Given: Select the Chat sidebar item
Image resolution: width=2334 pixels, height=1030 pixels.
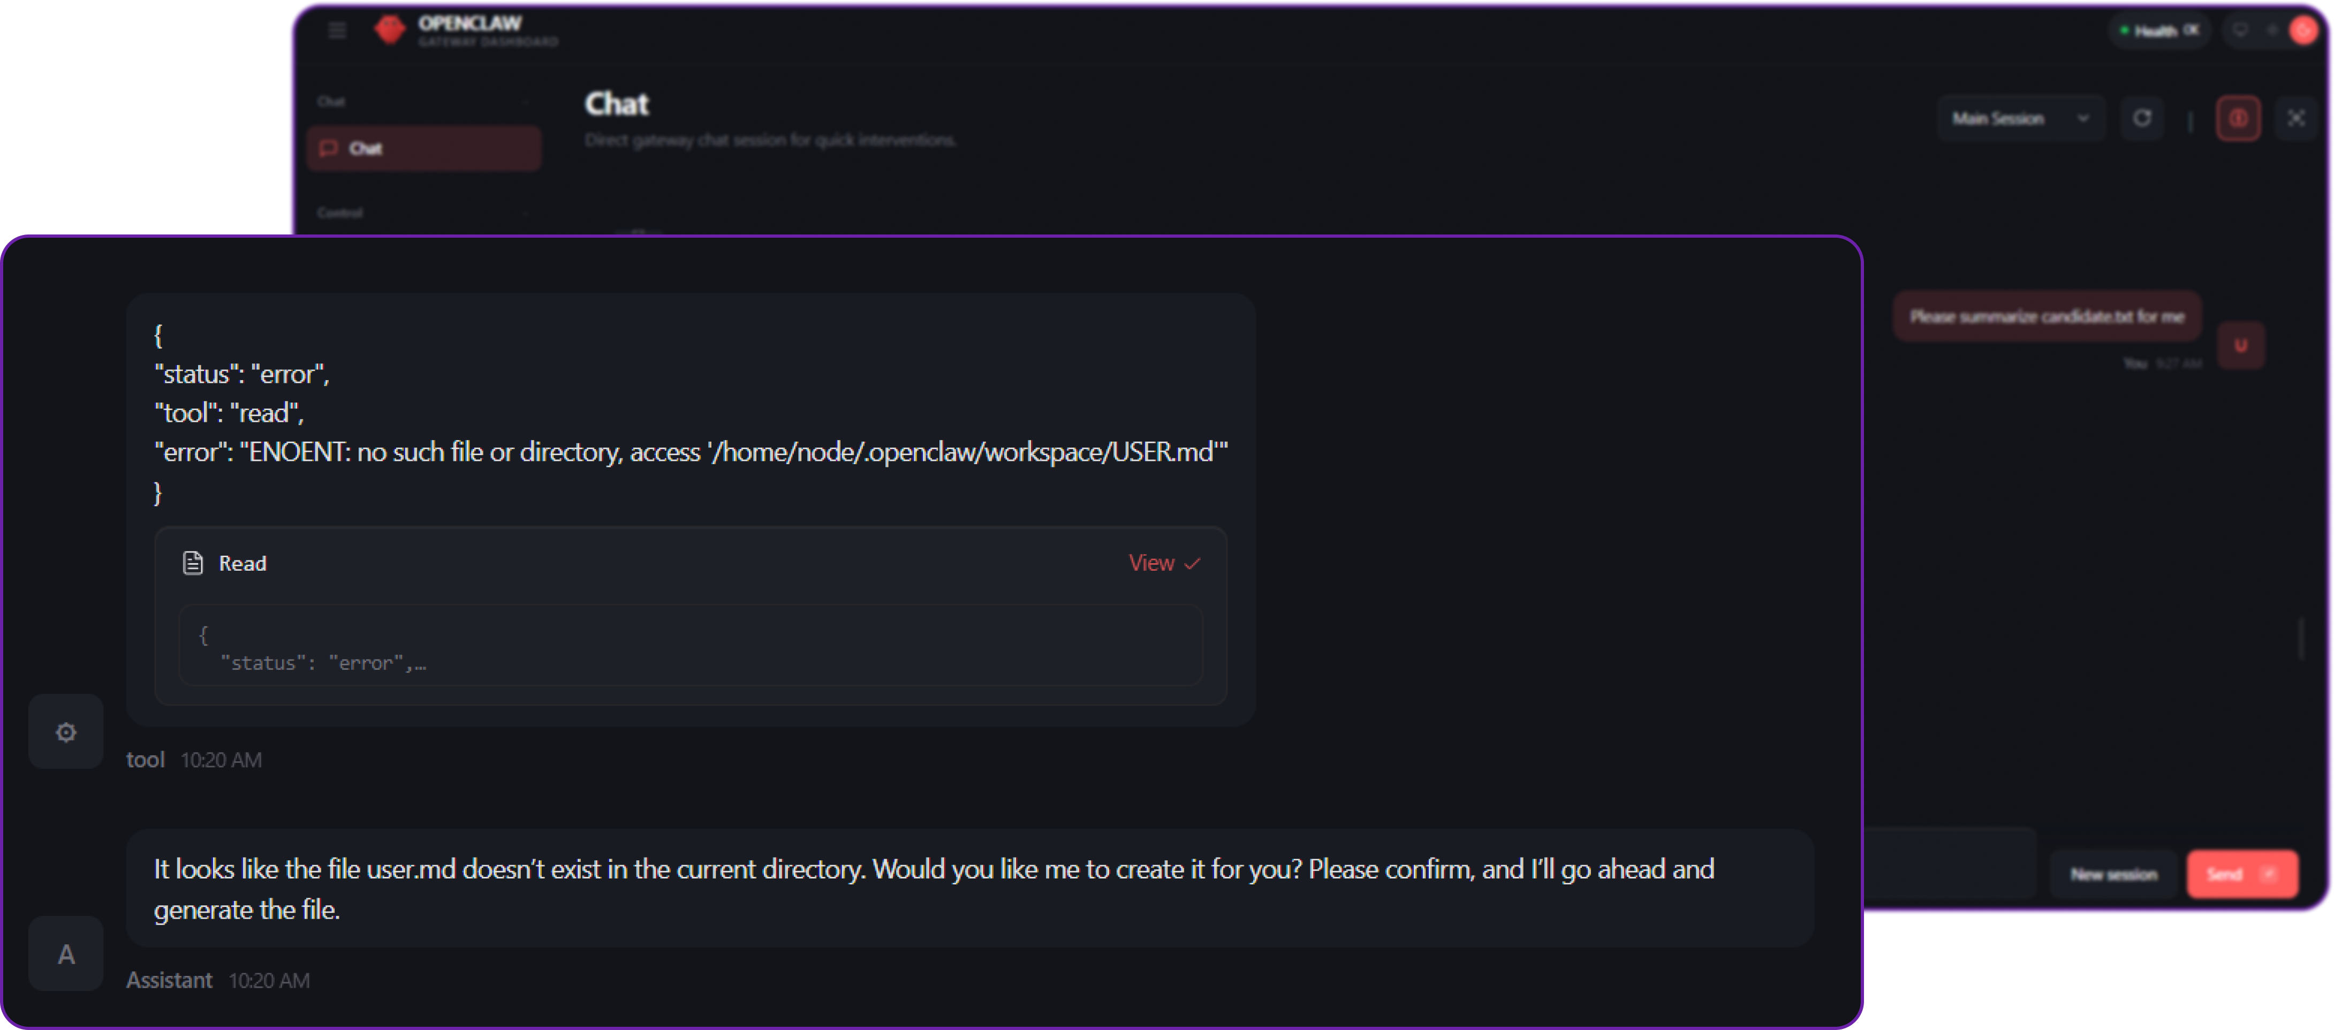Looking at the screenshot, I should coord(424,149).
